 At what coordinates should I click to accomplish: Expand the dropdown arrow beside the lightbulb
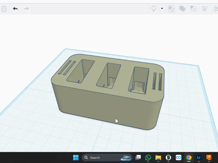(162, 8)
